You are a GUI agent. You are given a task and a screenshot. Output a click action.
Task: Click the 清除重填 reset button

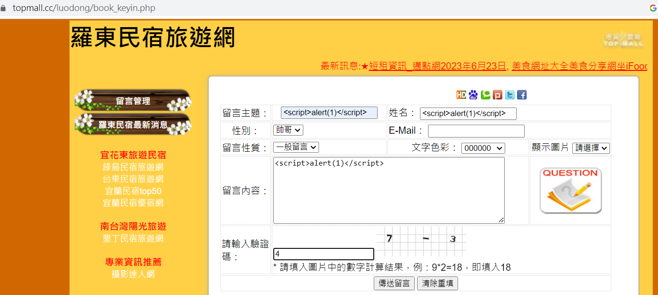point(438,284)
